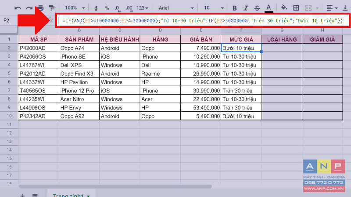Click the Redo icon
Viewport: 351px width, 197px height.
tap(29, 8)
